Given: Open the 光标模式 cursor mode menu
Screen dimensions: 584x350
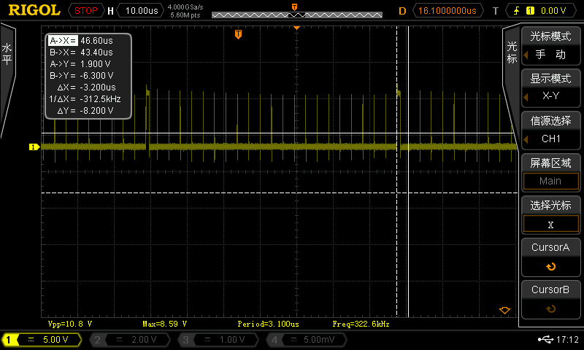Looking at the screenshot, I should tap(550, 46).
